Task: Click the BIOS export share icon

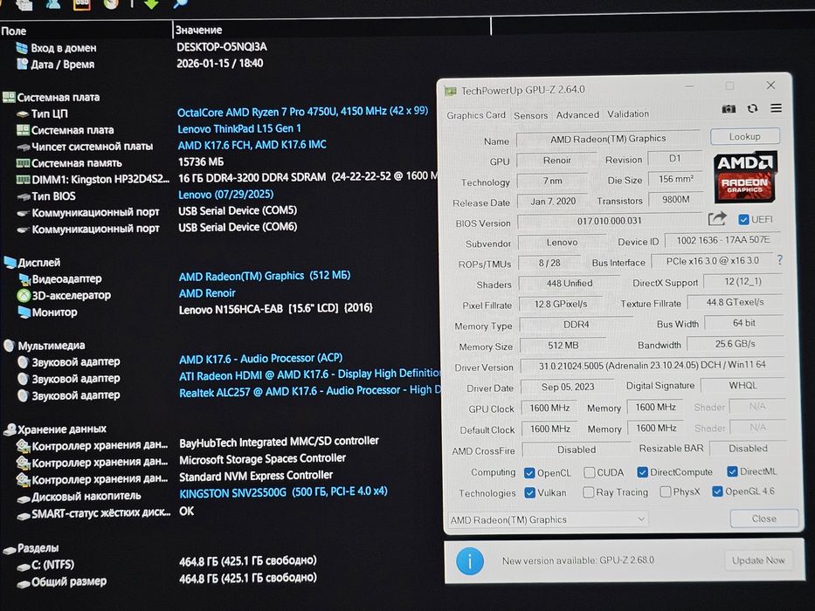Action: [x=717, y=219]
